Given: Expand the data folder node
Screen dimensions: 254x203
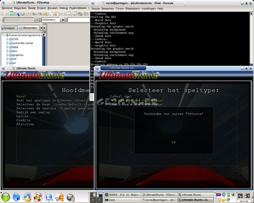Looking at the screenshot, I should pyautogui.click(x=7, y=47).
